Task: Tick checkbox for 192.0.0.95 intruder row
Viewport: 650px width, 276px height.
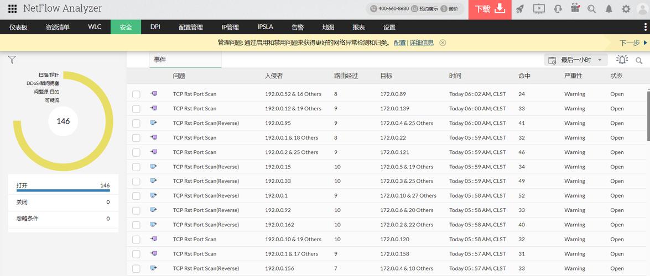Action: click(136, 123)
